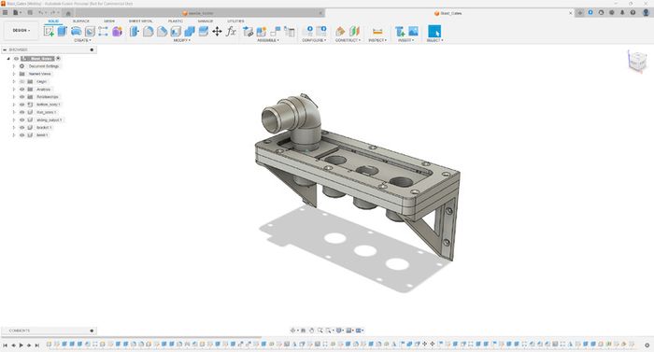Select the Revolve tool
The width and height of the screenshot is (654, 352).
pyautogui.click(x=76, y=31)
